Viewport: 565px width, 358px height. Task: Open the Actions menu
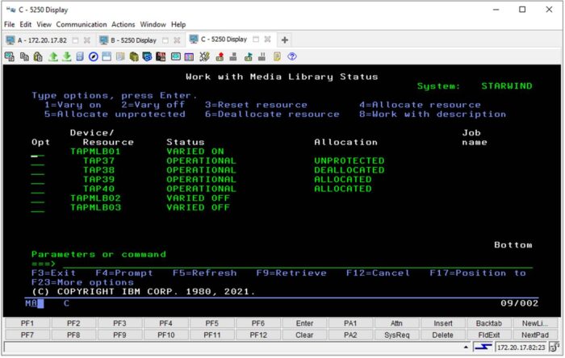(123, 24)
